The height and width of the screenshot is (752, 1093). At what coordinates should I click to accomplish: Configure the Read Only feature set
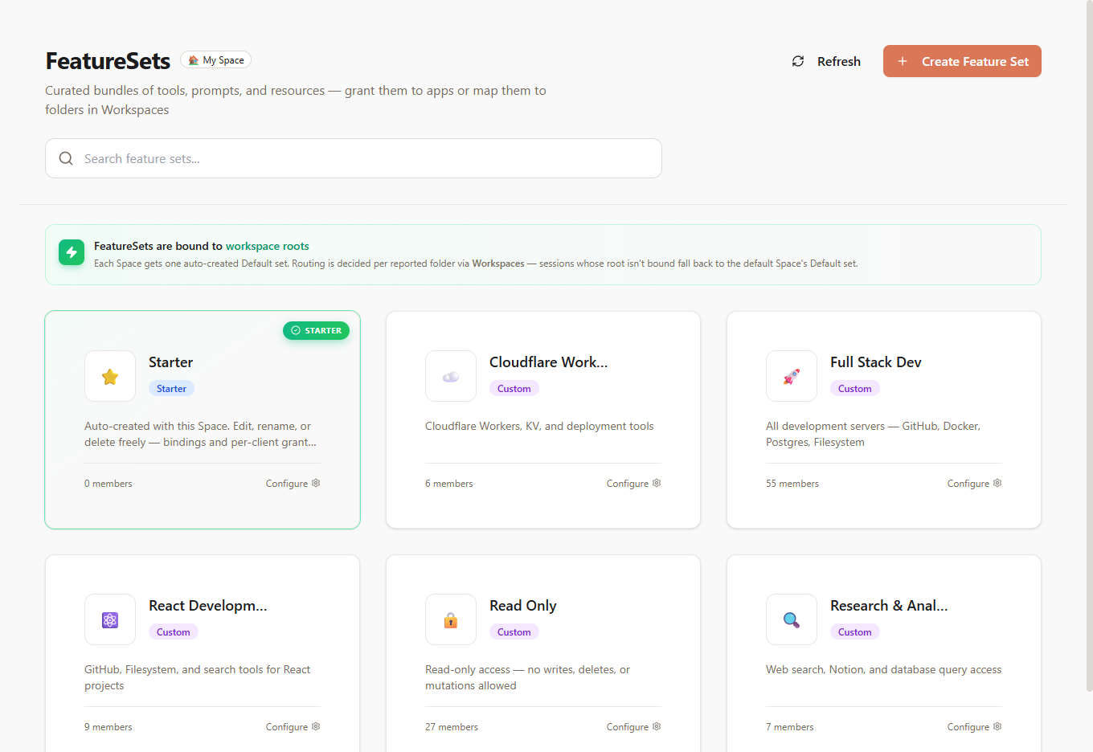click(x=634, y=727)
